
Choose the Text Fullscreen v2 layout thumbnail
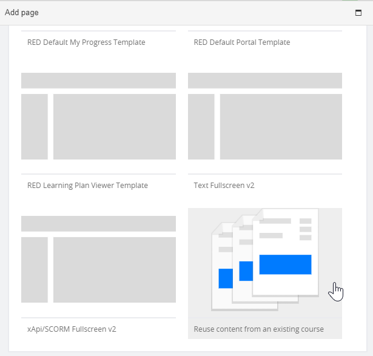coord(265,116)
